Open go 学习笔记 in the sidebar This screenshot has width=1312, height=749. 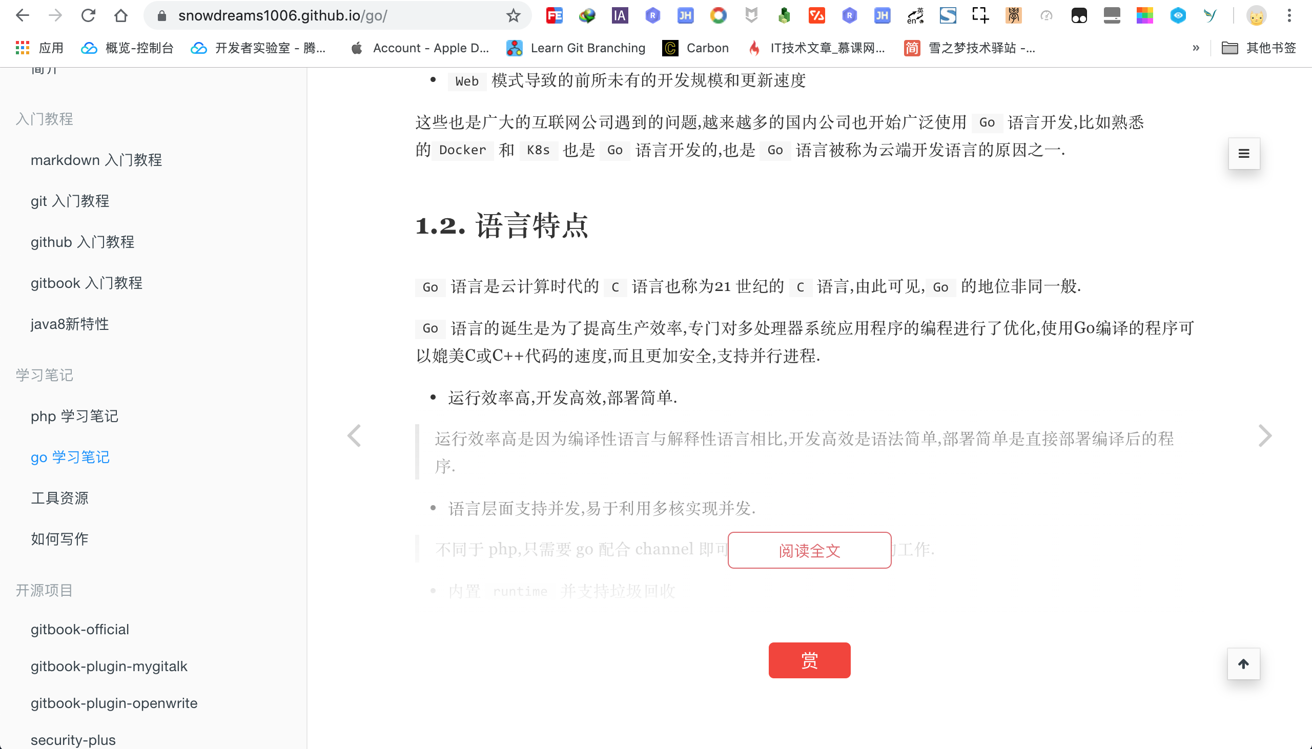70,457
